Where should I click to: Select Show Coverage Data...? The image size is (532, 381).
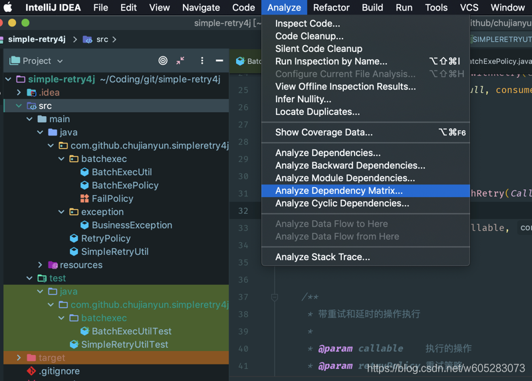pos(365,132)
